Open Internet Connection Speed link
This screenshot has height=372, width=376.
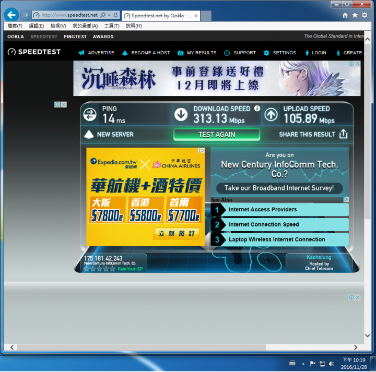(x=279, y=224)
